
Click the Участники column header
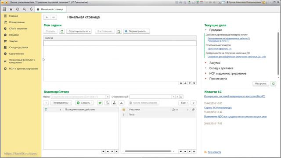coord(134,109)
